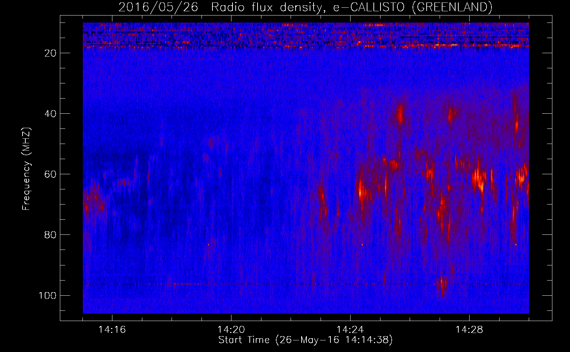Click the 80 MHz frequency tick label
The width and height of the screenshot is (570, 352).
point(50,235)
